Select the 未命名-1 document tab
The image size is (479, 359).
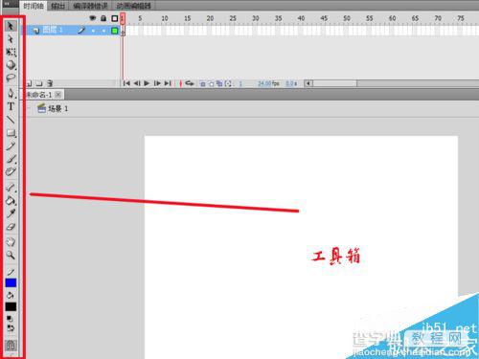(x=39, y=95)
